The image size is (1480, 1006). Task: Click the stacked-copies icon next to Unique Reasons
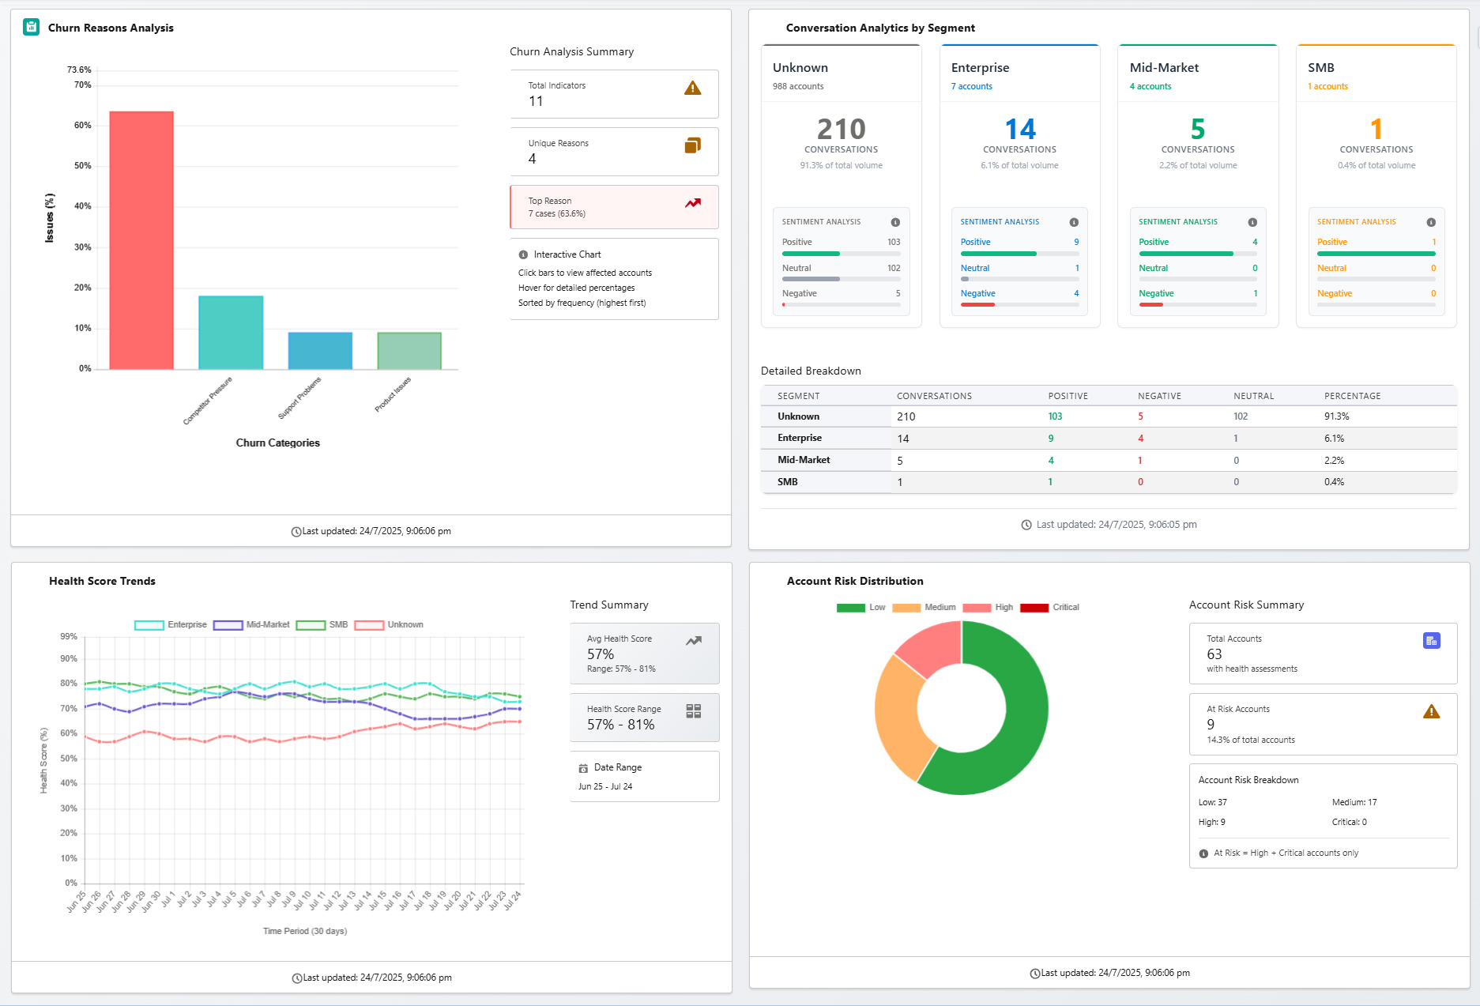(x=693, y=146)
